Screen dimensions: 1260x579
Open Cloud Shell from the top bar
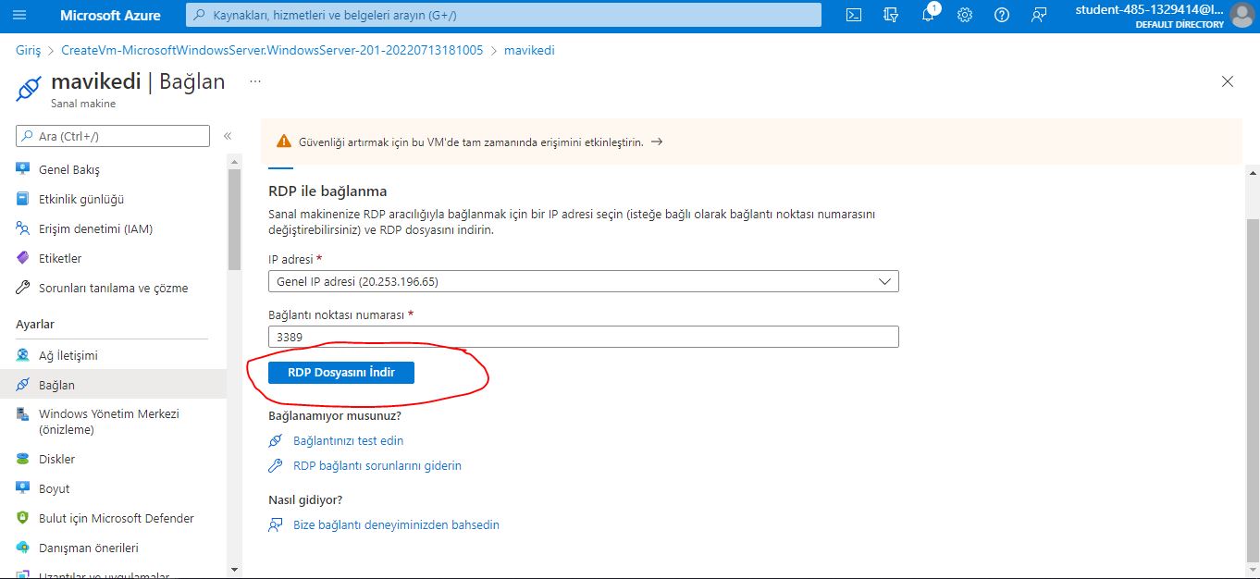(855, 15)
